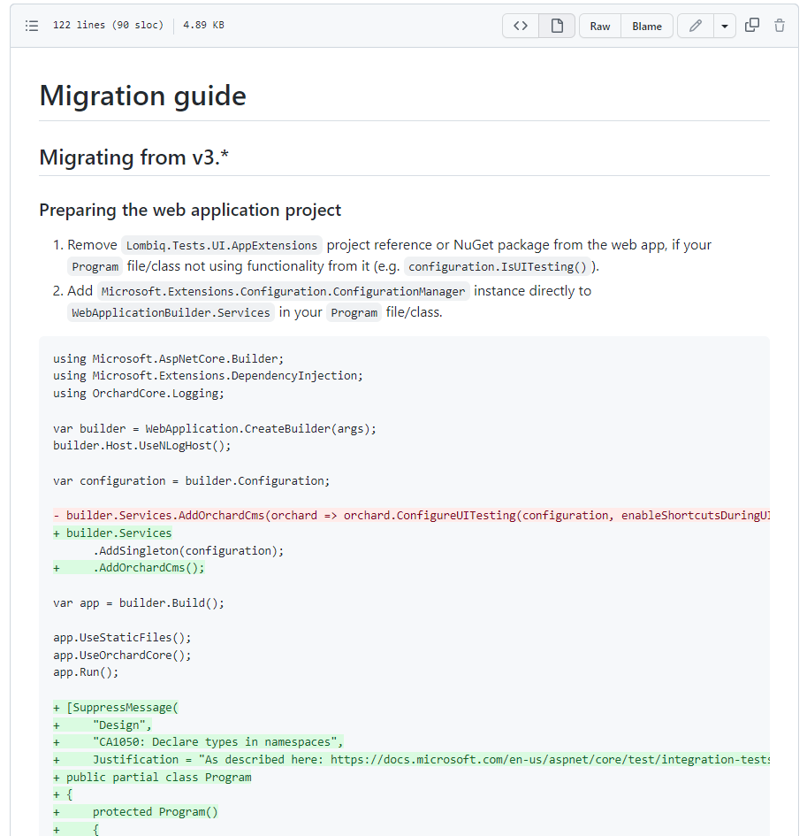The height and width of the screenshot is (836, 807).
Task: Open the table of contents outline icon
Action: pyautogui.click(x=32, y=26)
